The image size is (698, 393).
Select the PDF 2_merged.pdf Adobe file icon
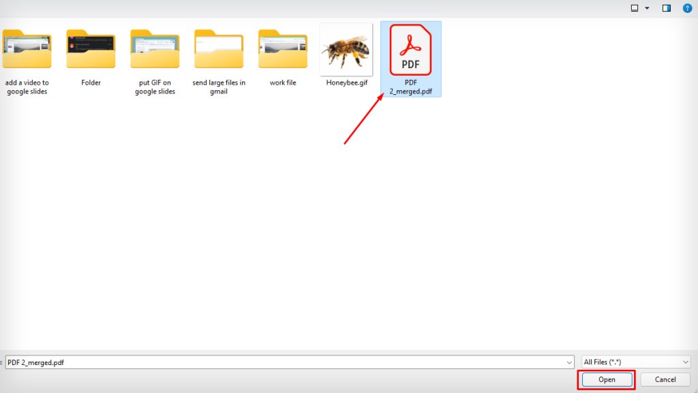410,49
